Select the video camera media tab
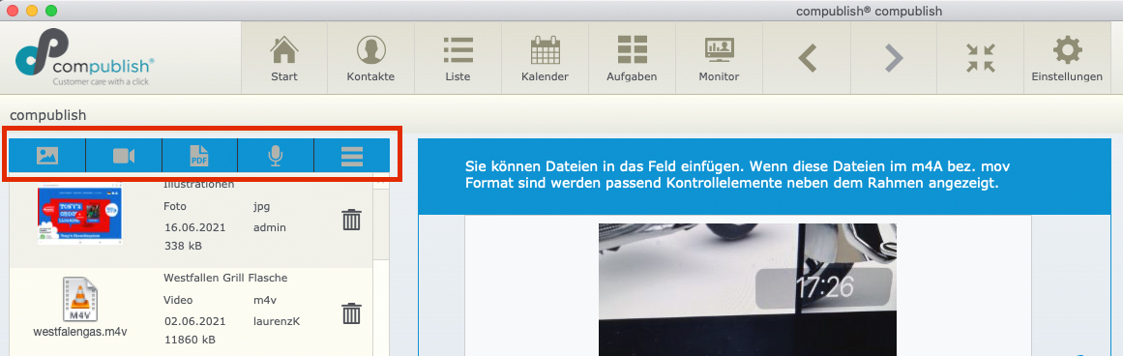Viewport: 1123px width, 356px height. pos(124,156)
